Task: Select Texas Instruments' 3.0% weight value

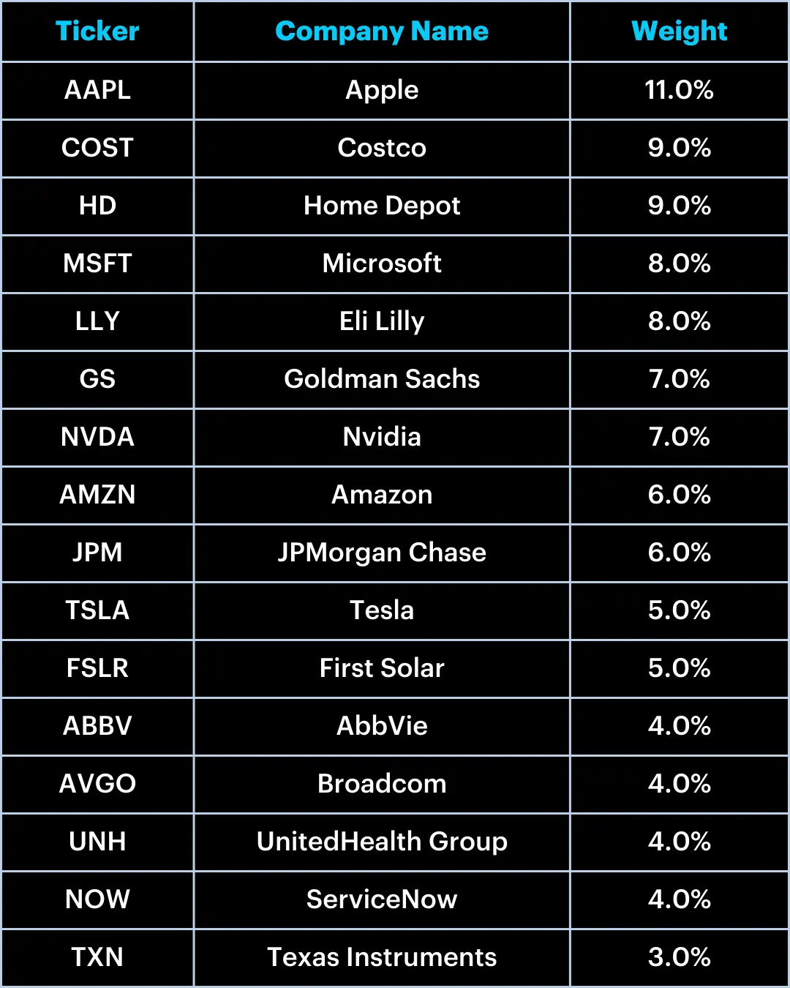Action: tap(679, 957)
